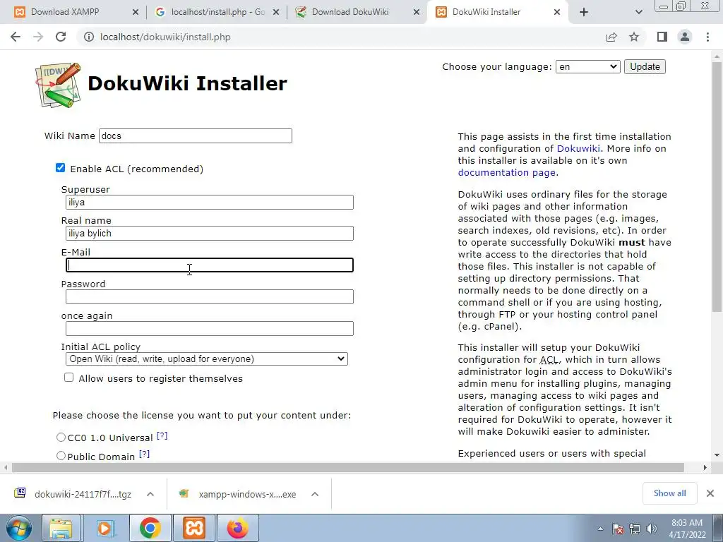Click Chrome icon in taskbar

(x=150, y=528)
